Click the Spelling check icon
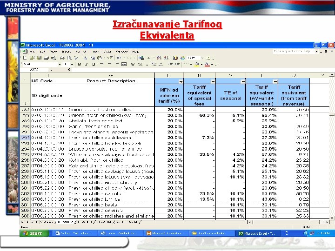The height and width of the screenshot is (251, 335). (x=76, y=58)
